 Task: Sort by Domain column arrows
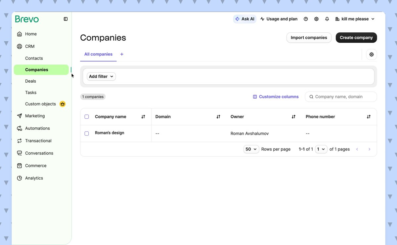tap(218, 117)
